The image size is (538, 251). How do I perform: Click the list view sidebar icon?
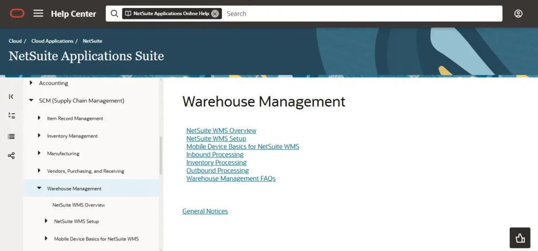(12, 137)
